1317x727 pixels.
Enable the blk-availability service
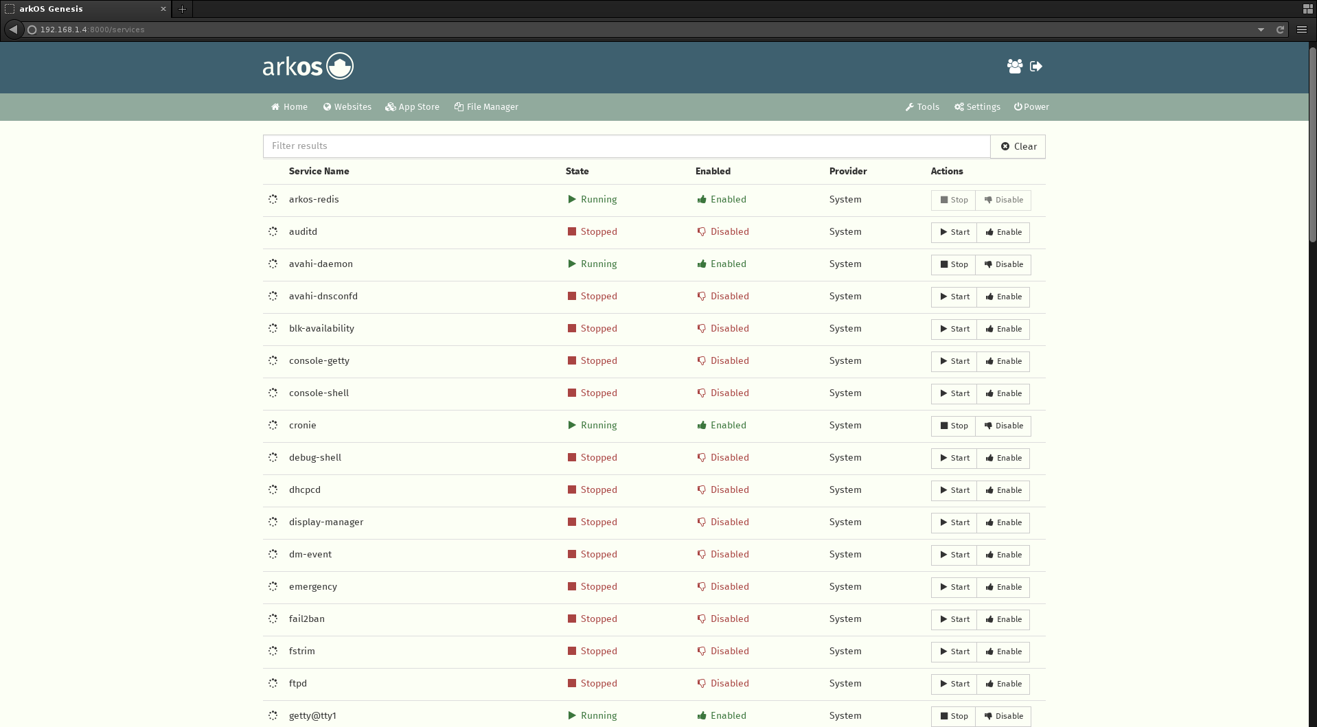pyautogui.click(x=1003, y=330)
